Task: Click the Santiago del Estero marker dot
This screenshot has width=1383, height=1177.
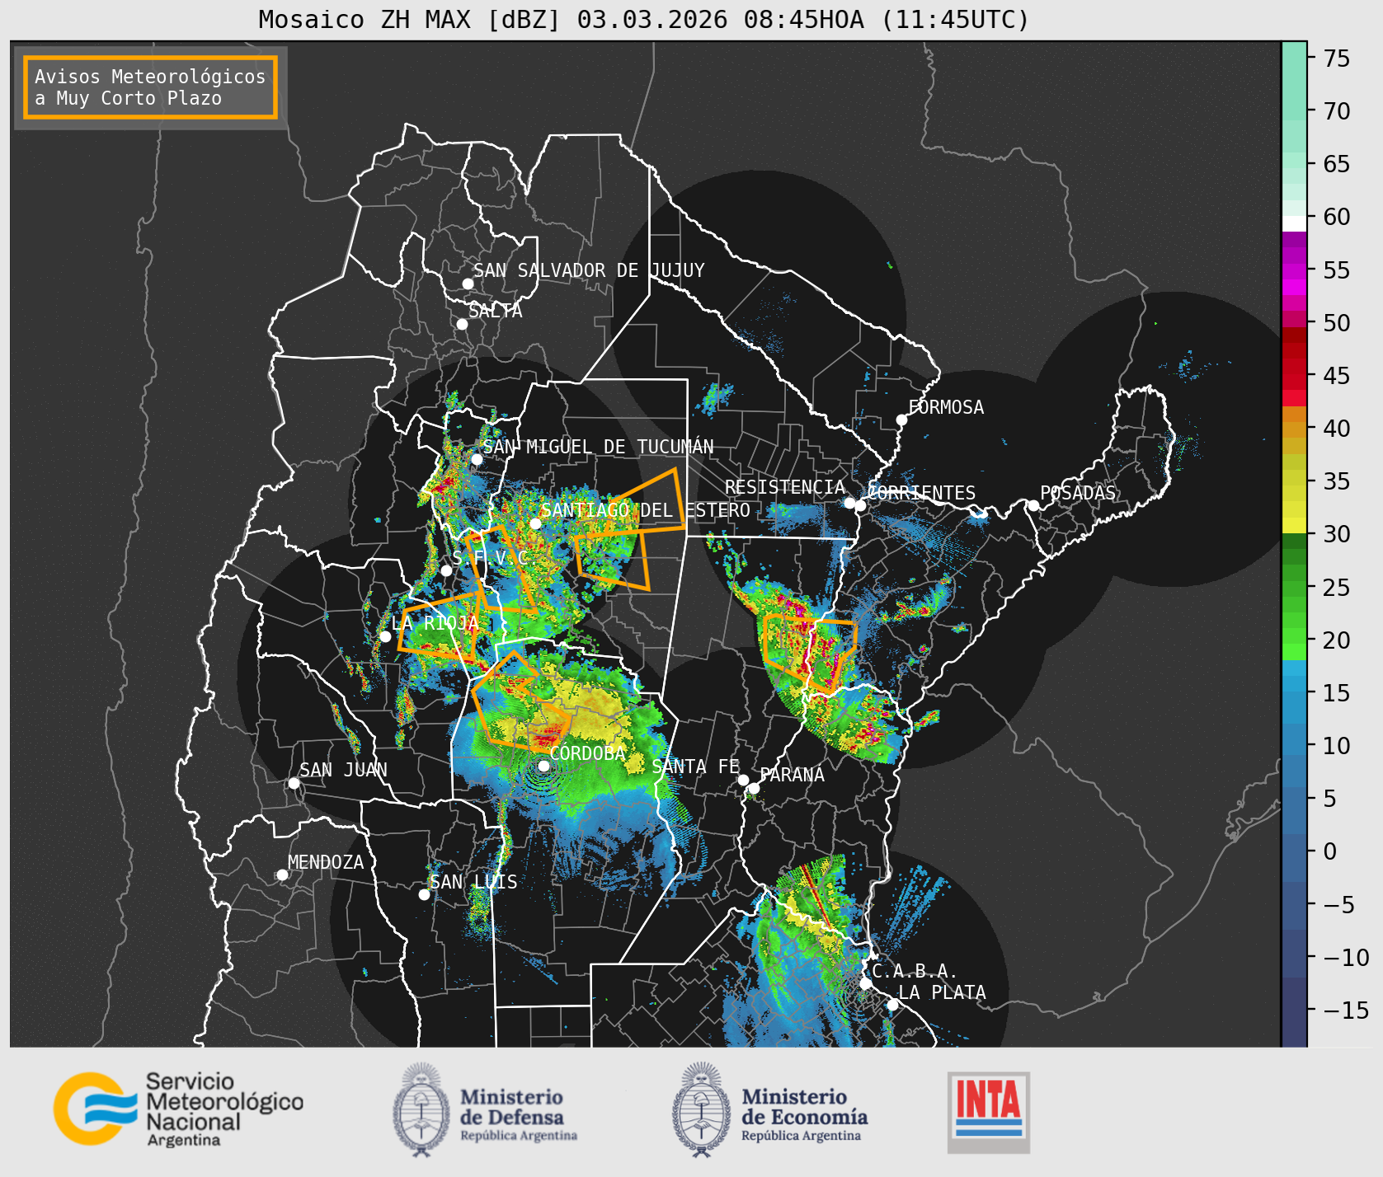Action: [535, 523]
